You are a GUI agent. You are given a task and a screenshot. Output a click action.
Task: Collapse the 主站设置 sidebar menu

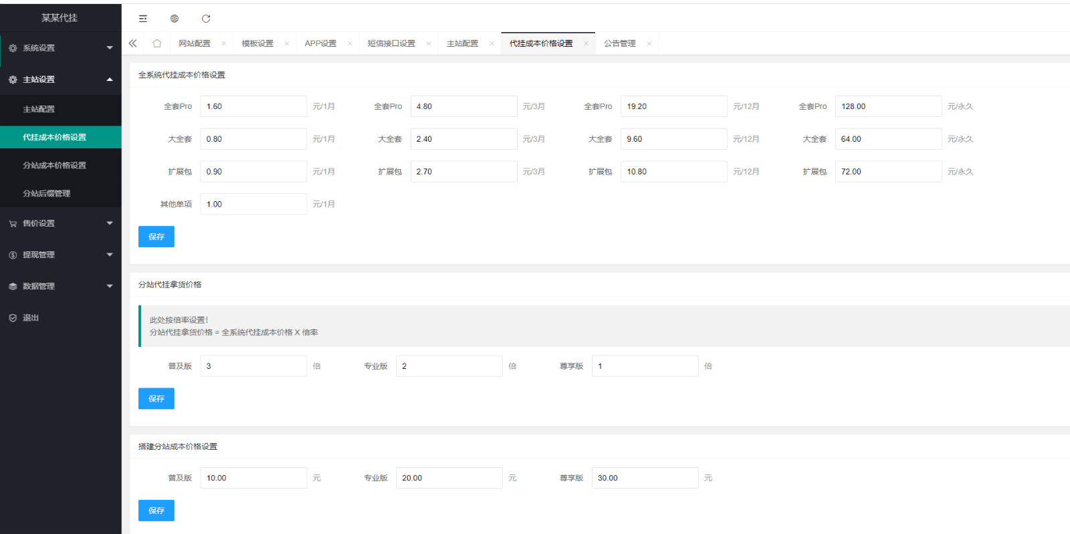pos(61,80)
